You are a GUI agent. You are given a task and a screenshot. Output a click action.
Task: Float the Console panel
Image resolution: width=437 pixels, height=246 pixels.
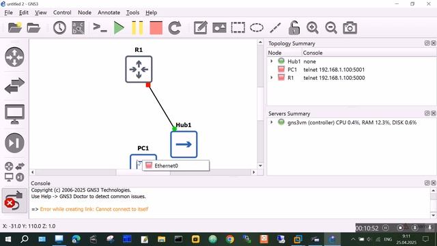coord(427,182)
